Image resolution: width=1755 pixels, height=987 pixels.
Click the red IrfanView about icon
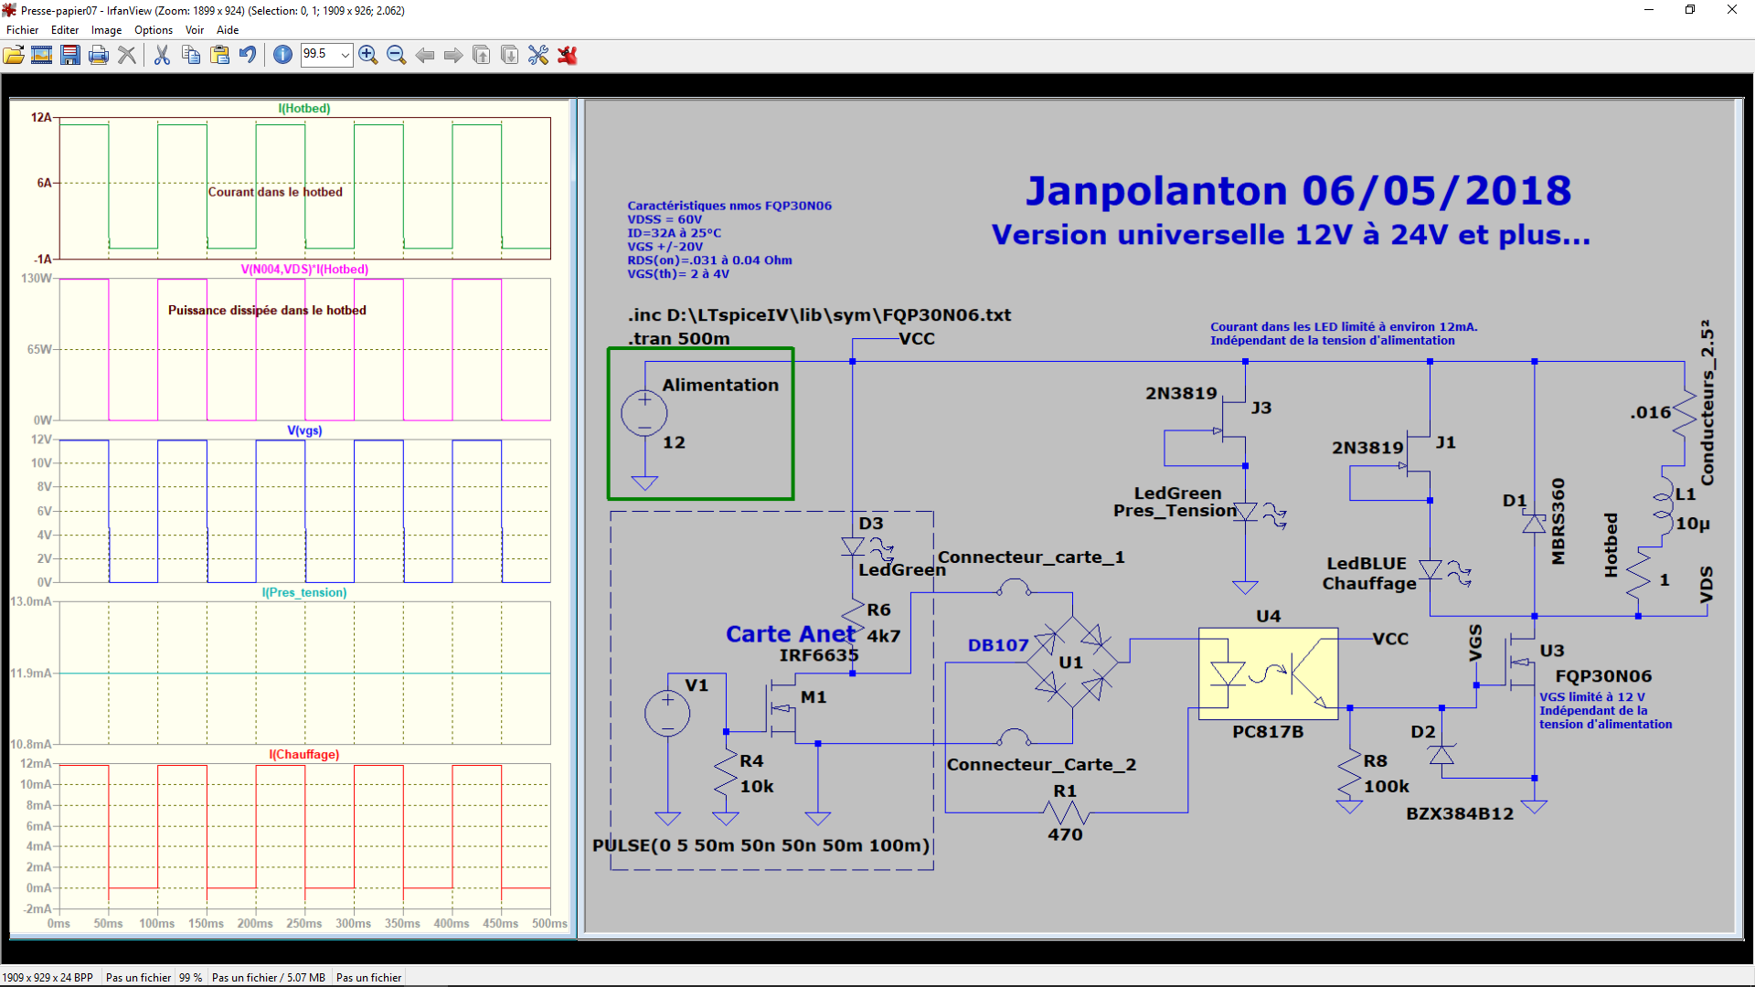pyautogui.click(x=568, y=55)
